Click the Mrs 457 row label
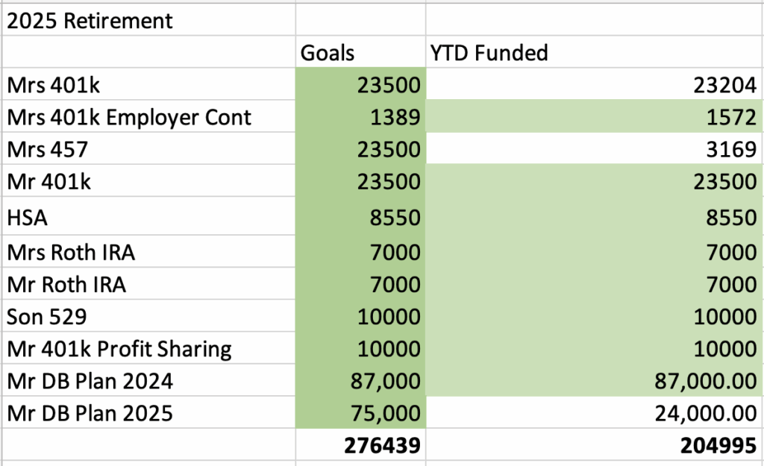 [x=48, y=149]
